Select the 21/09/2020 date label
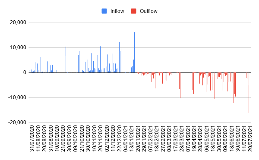 (x=63, y=138)
